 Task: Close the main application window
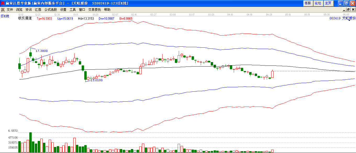pyautogui.click(x=352, y=3)
